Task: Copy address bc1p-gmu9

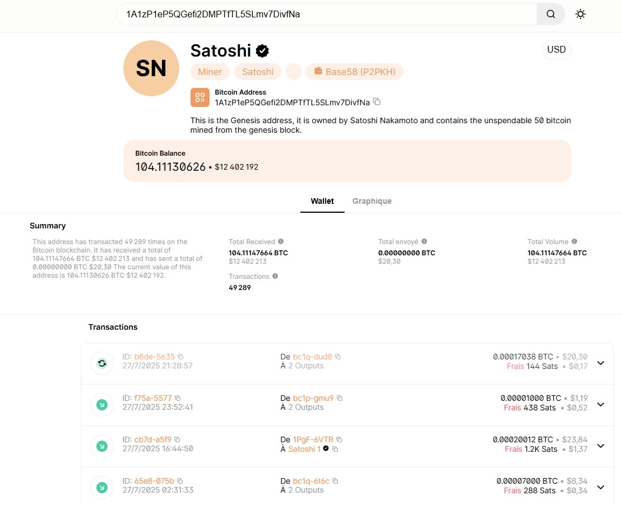Action: 340,398
